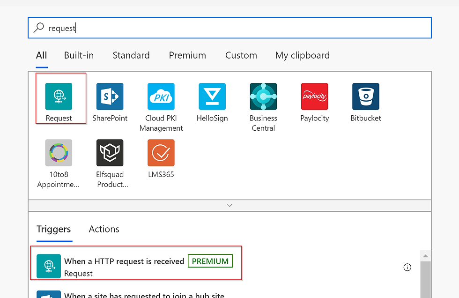Click the HTTP request trigger's Request icon
459x298 pixels.
coord(49,266)
